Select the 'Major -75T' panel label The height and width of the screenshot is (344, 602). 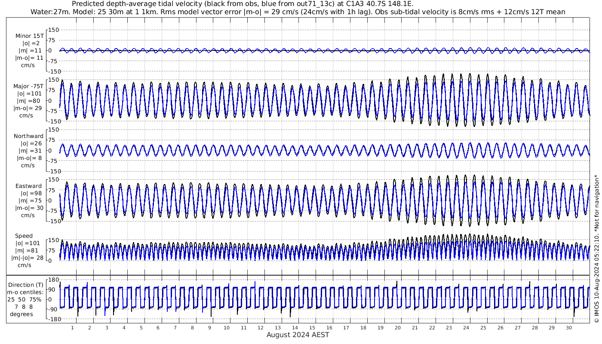(29, 86)
